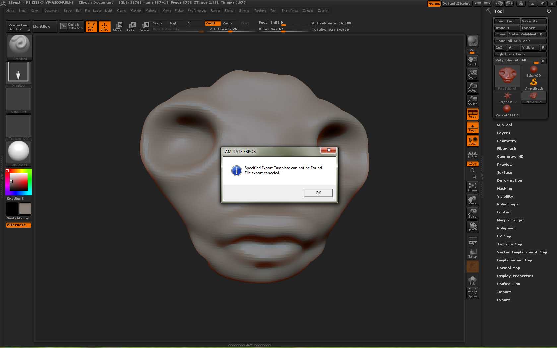Expand the Geometry section
Image resolution: width=557 pixels, height=348 pixels.
pos(507,141)
